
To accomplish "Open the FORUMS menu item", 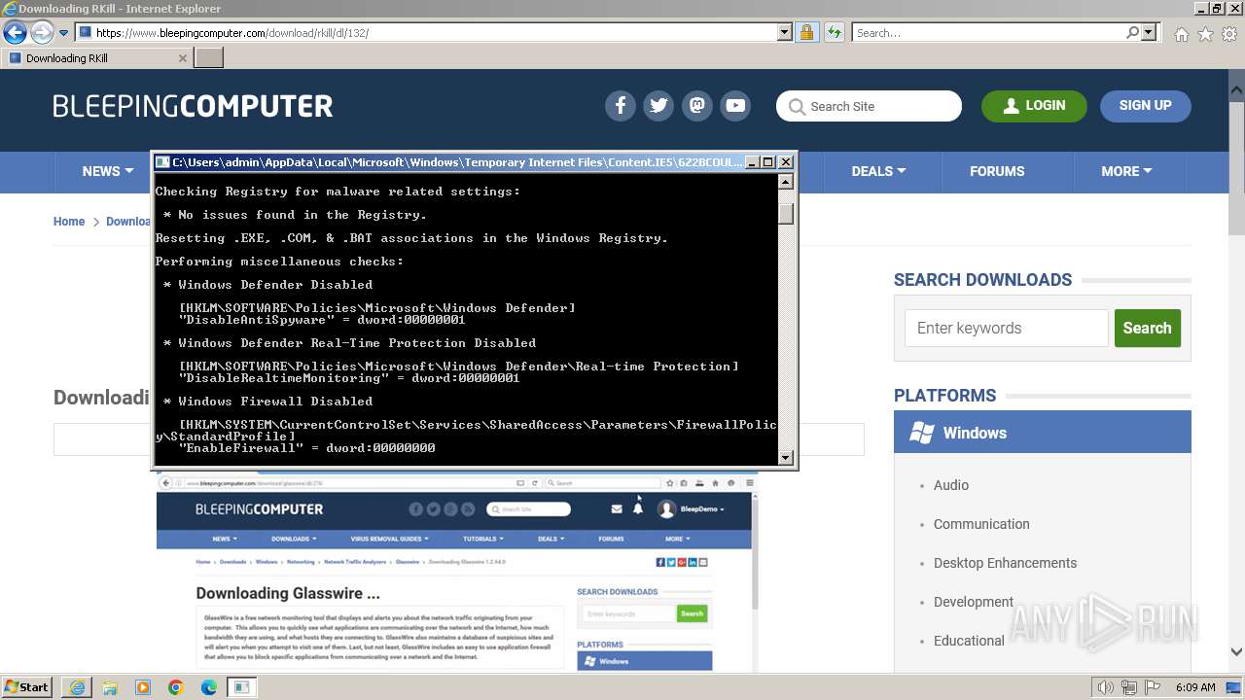I will 997,171.
